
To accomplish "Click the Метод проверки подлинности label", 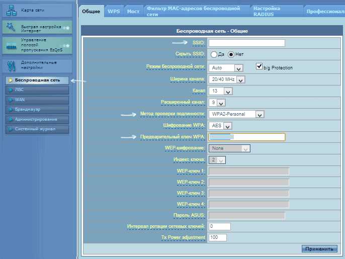I will 172,114.
